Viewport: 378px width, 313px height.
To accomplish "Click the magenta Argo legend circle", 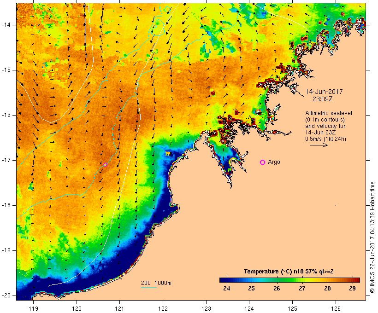I will tap(263, 162).
